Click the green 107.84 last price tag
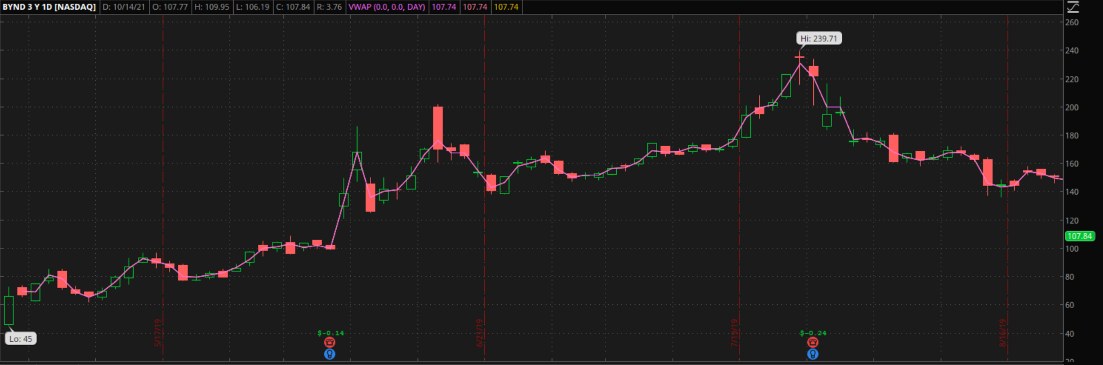The width and height of the screenshot is (1103, 365). [1080, 236]
